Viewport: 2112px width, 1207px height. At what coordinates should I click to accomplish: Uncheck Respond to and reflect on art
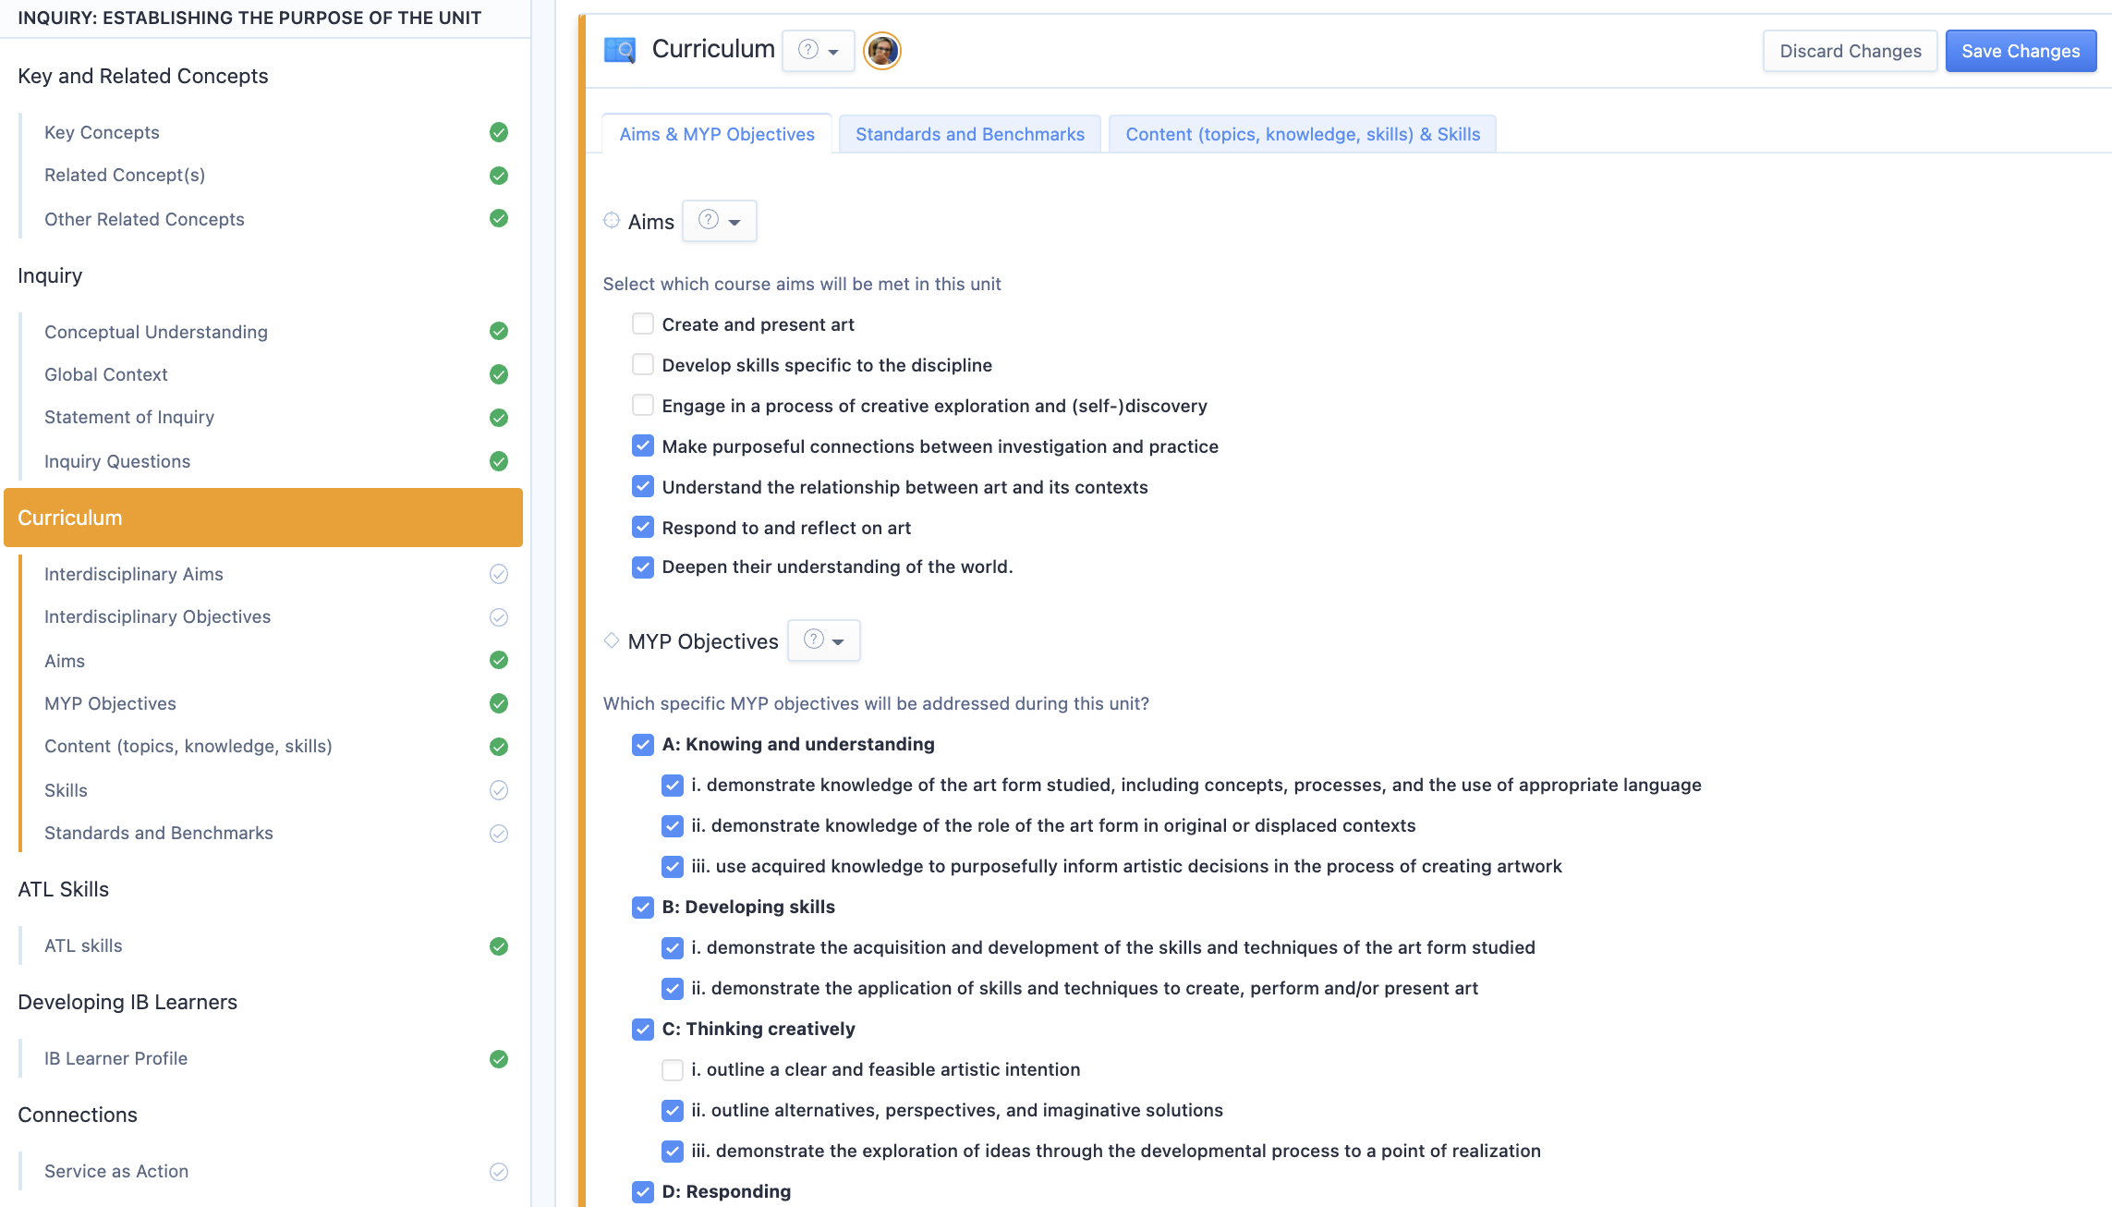click(x=643, y=527)
